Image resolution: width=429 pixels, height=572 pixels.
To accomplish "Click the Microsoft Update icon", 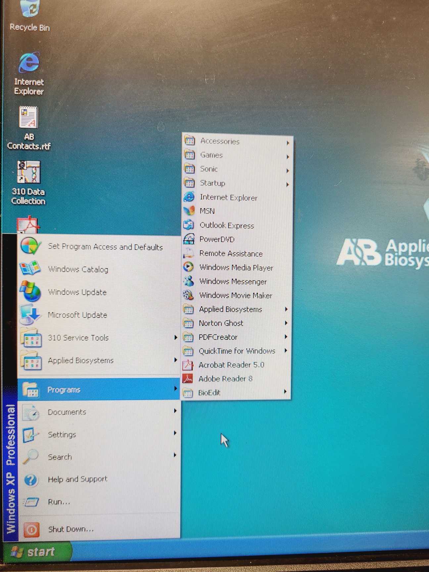I will [30, 314].
